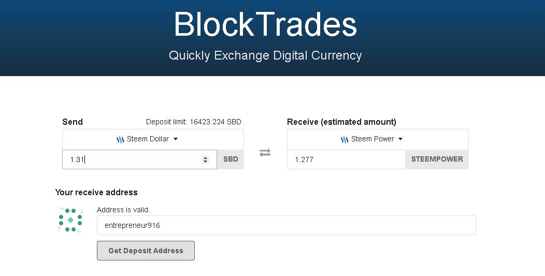The image size is (545, 276).
Task: Click the 'Address is valid.' message
Action: (123, 210)
